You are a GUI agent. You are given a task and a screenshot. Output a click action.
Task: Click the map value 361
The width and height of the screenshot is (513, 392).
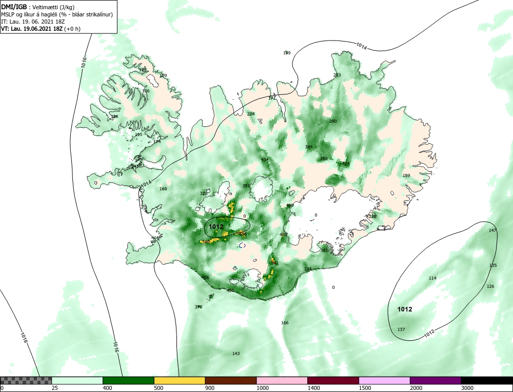click(x=324, y=250)
